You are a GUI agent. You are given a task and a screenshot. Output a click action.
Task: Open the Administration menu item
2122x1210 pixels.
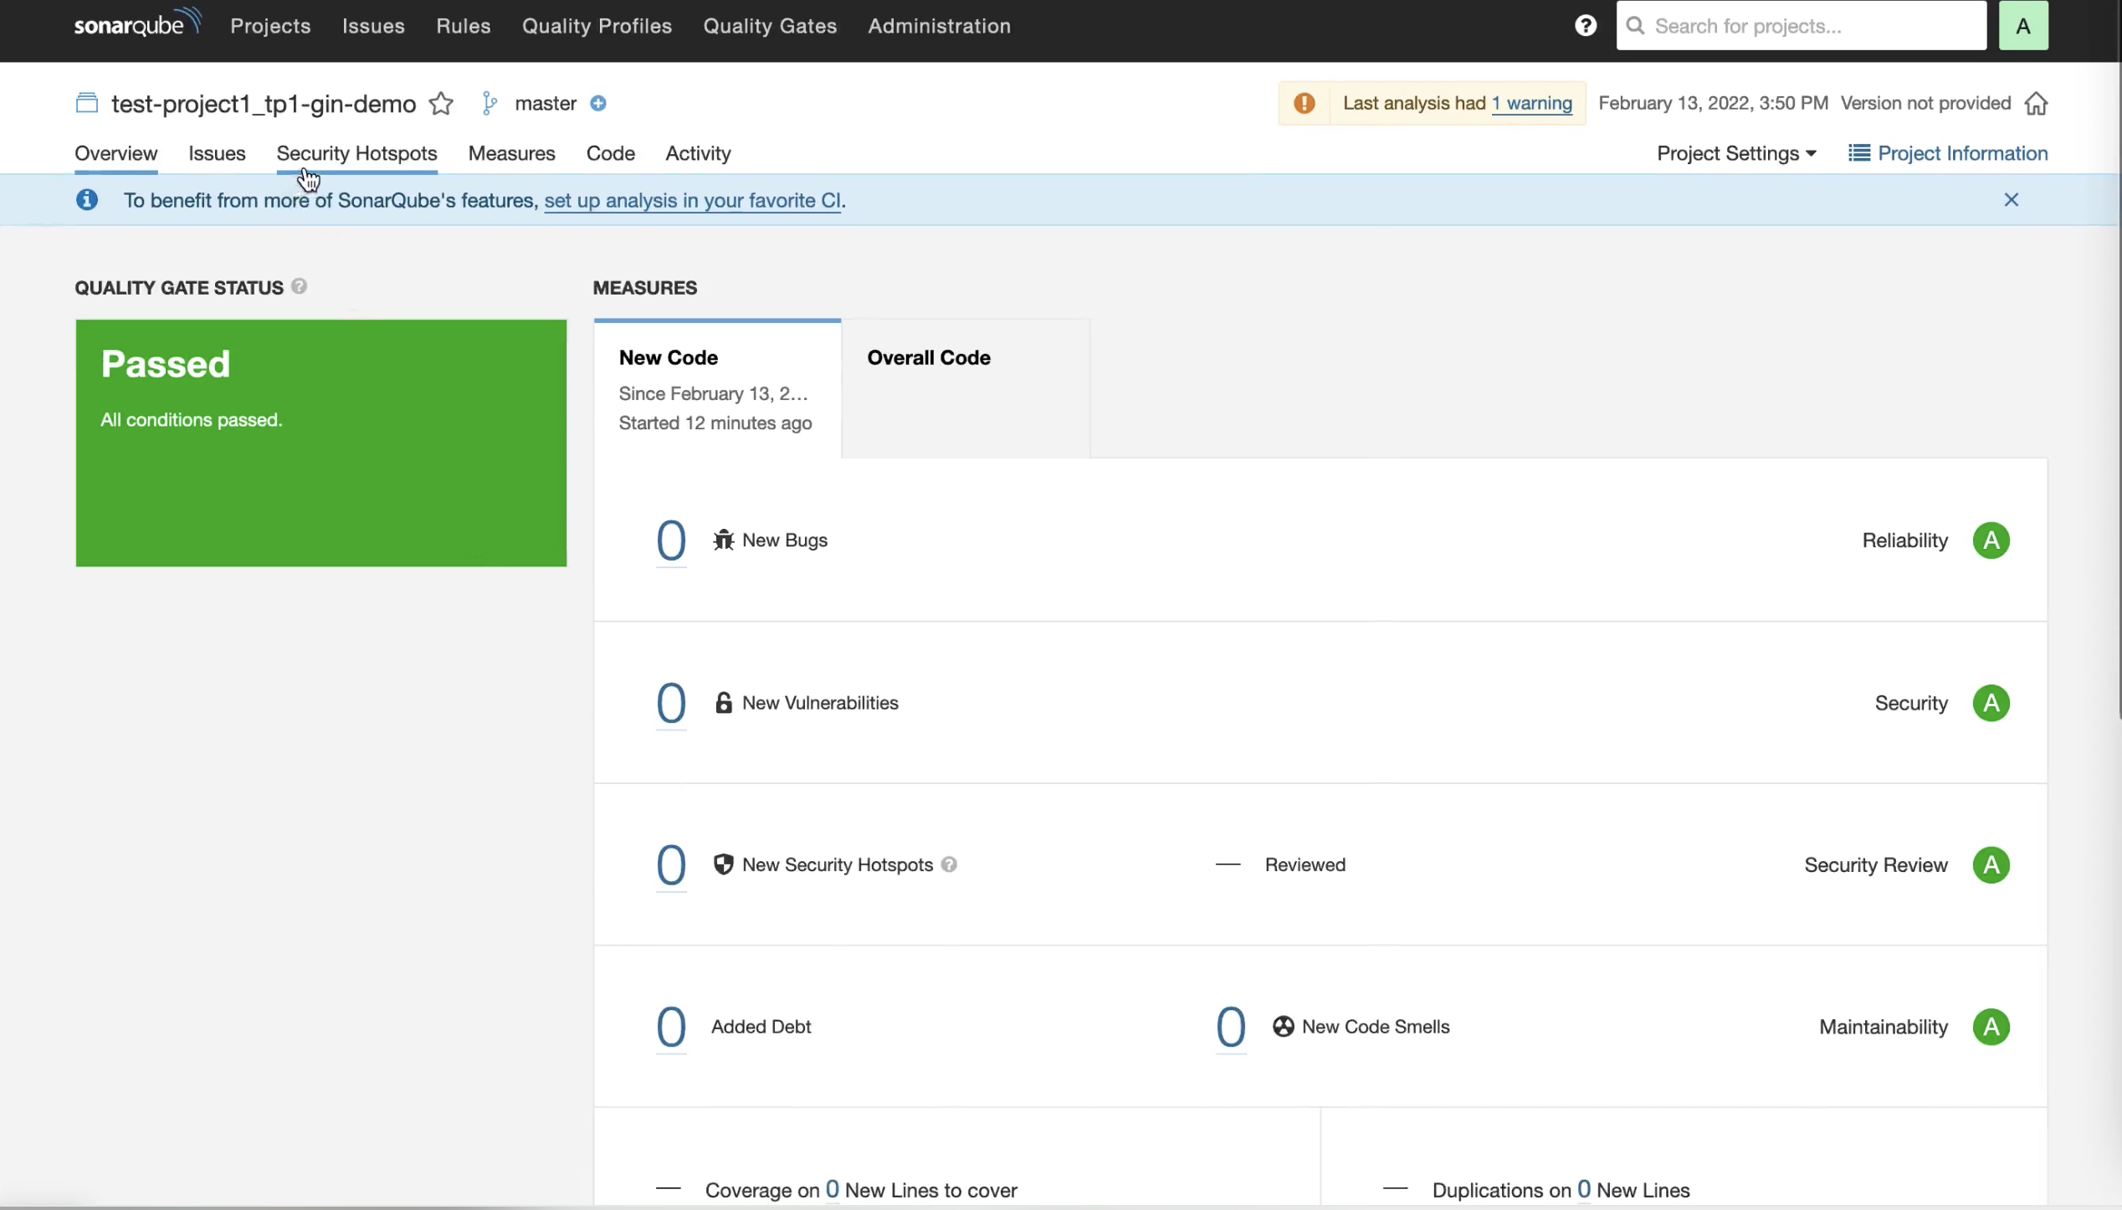point(938,25)
